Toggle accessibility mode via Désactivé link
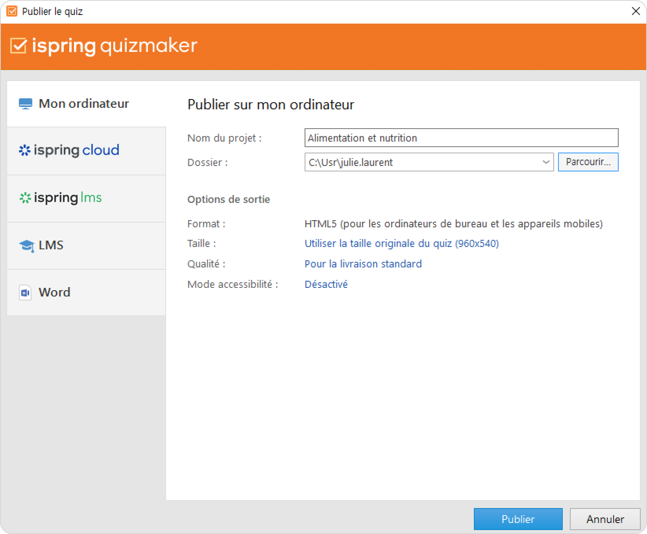The height and width of the screenshot is (534, 647). point(326,284)
